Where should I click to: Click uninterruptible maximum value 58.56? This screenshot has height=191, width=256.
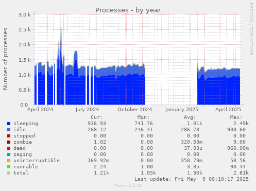tap(238, 161)
